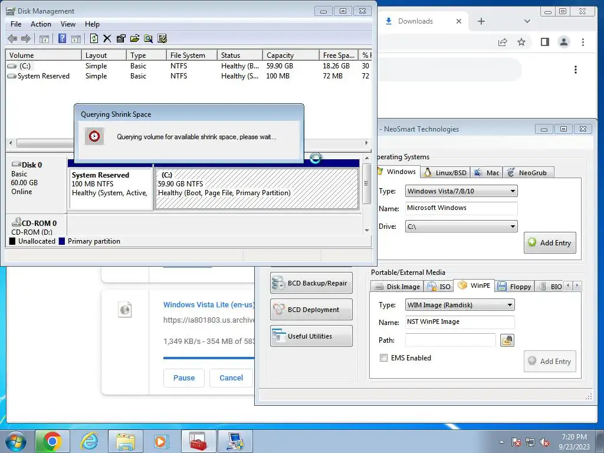Expand the WIM Image (Ramdisk) Type dropdown
This screenshot has height=453, width=604.
coord(460,305)
